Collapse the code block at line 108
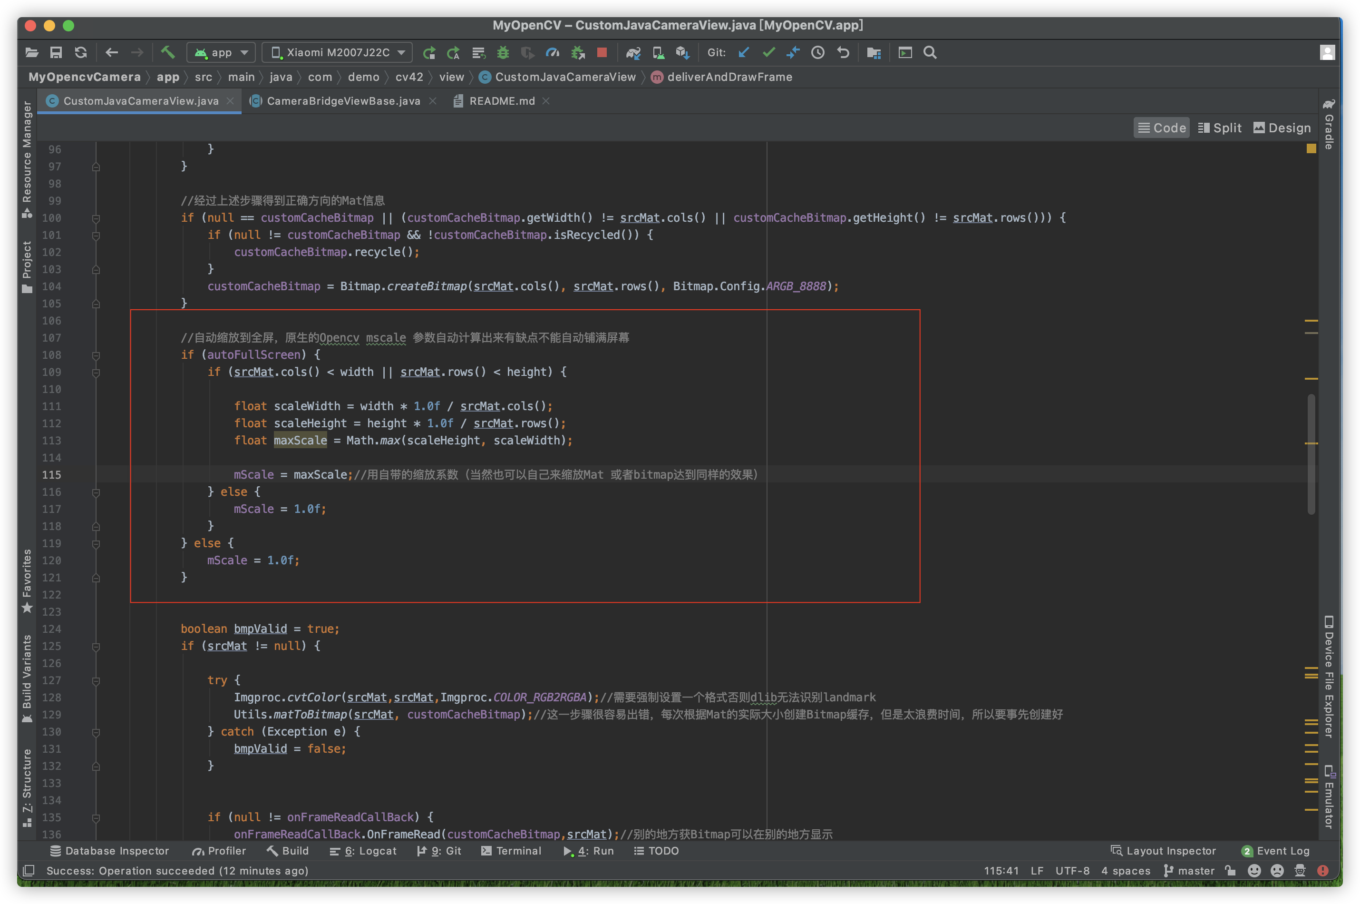This screenshot has height=904, width=1360. point(96,355)
